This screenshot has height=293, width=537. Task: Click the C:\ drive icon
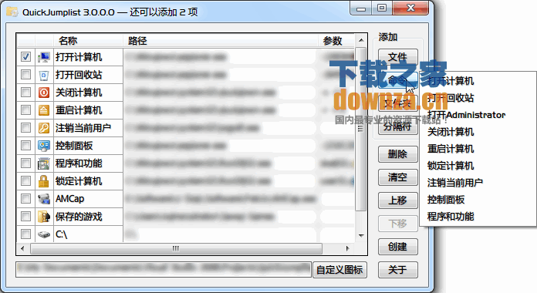[x=44, y=234]
